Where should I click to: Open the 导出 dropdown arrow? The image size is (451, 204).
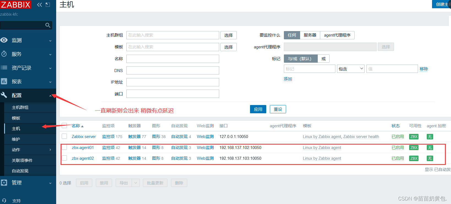136,183
